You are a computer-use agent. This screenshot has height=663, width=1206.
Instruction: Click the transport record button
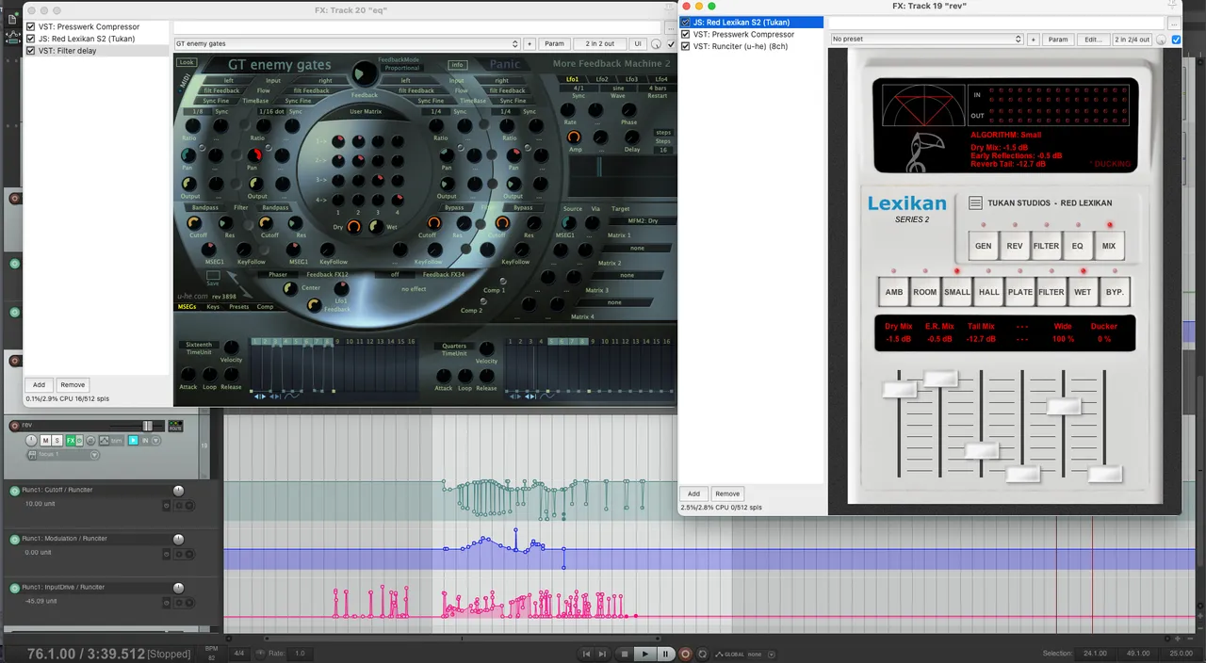[x=685, y=654]
